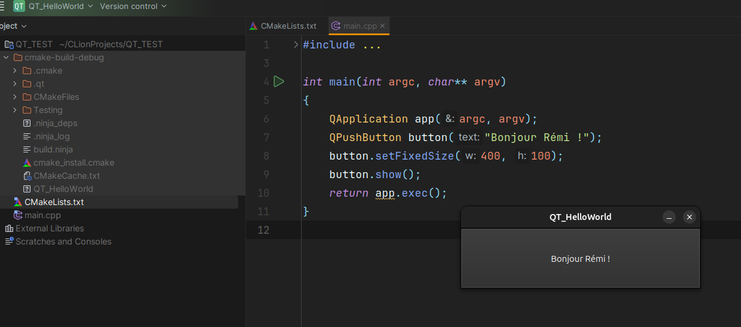Click the cmake_install.cmake file icon
This screenshot has height=327, width=741.
click(27, 163)
